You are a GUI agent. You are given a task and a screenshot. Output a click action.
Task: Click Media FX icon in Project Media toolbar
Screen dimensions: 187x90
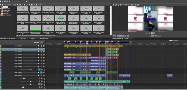click(27, 5)
